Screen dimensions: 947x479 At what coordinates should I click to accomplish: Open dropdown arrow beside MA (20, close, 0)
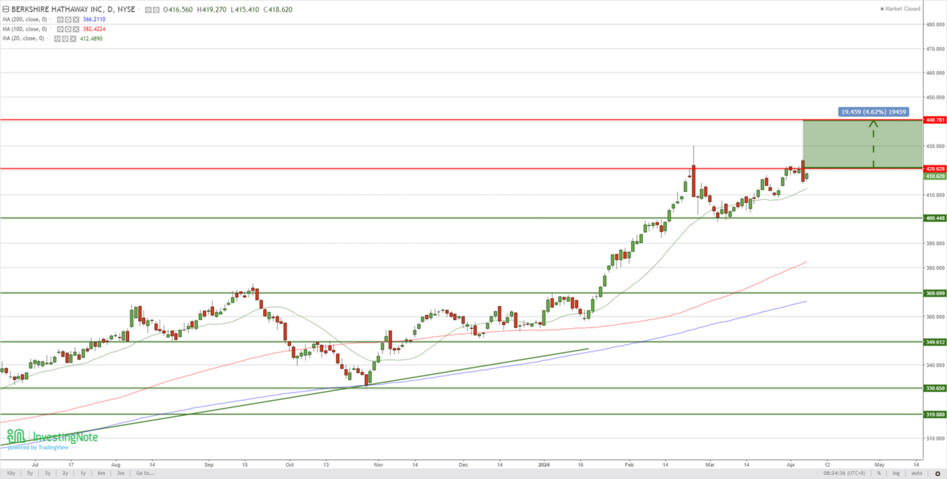tap(48, 39)
